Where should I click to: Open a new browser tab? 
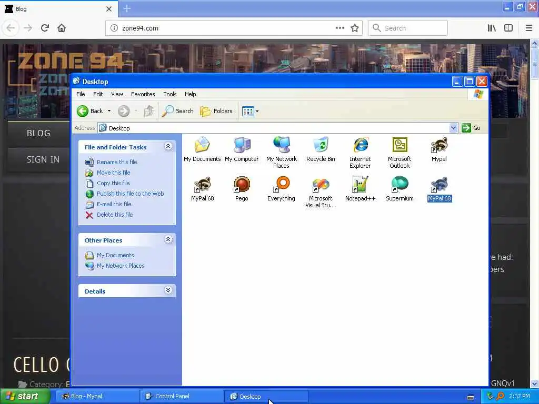pyautogui.click(x=127, y=8)
